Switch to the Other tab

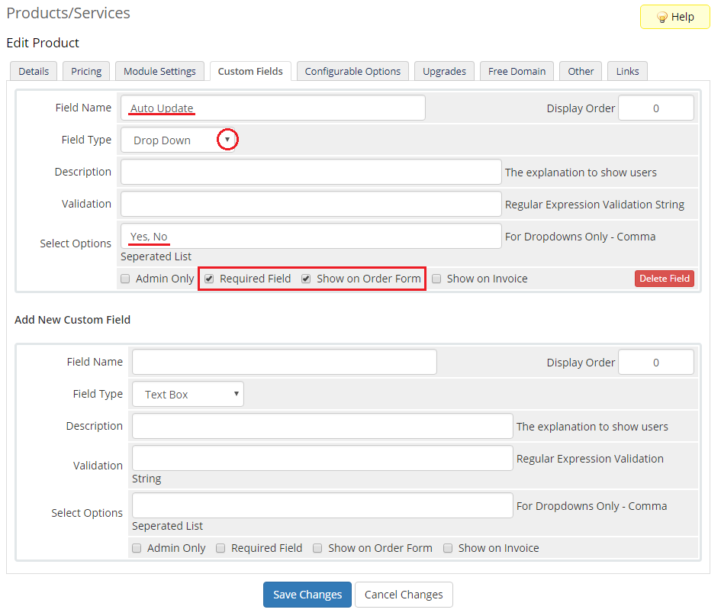coord(581,71)
